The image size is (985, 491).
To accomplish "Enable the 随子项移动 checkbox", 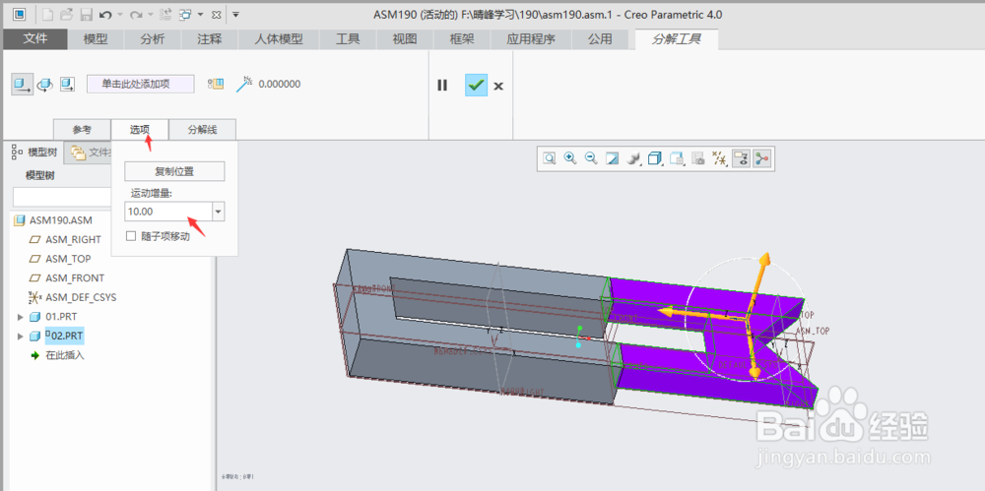I will point(131,236).
